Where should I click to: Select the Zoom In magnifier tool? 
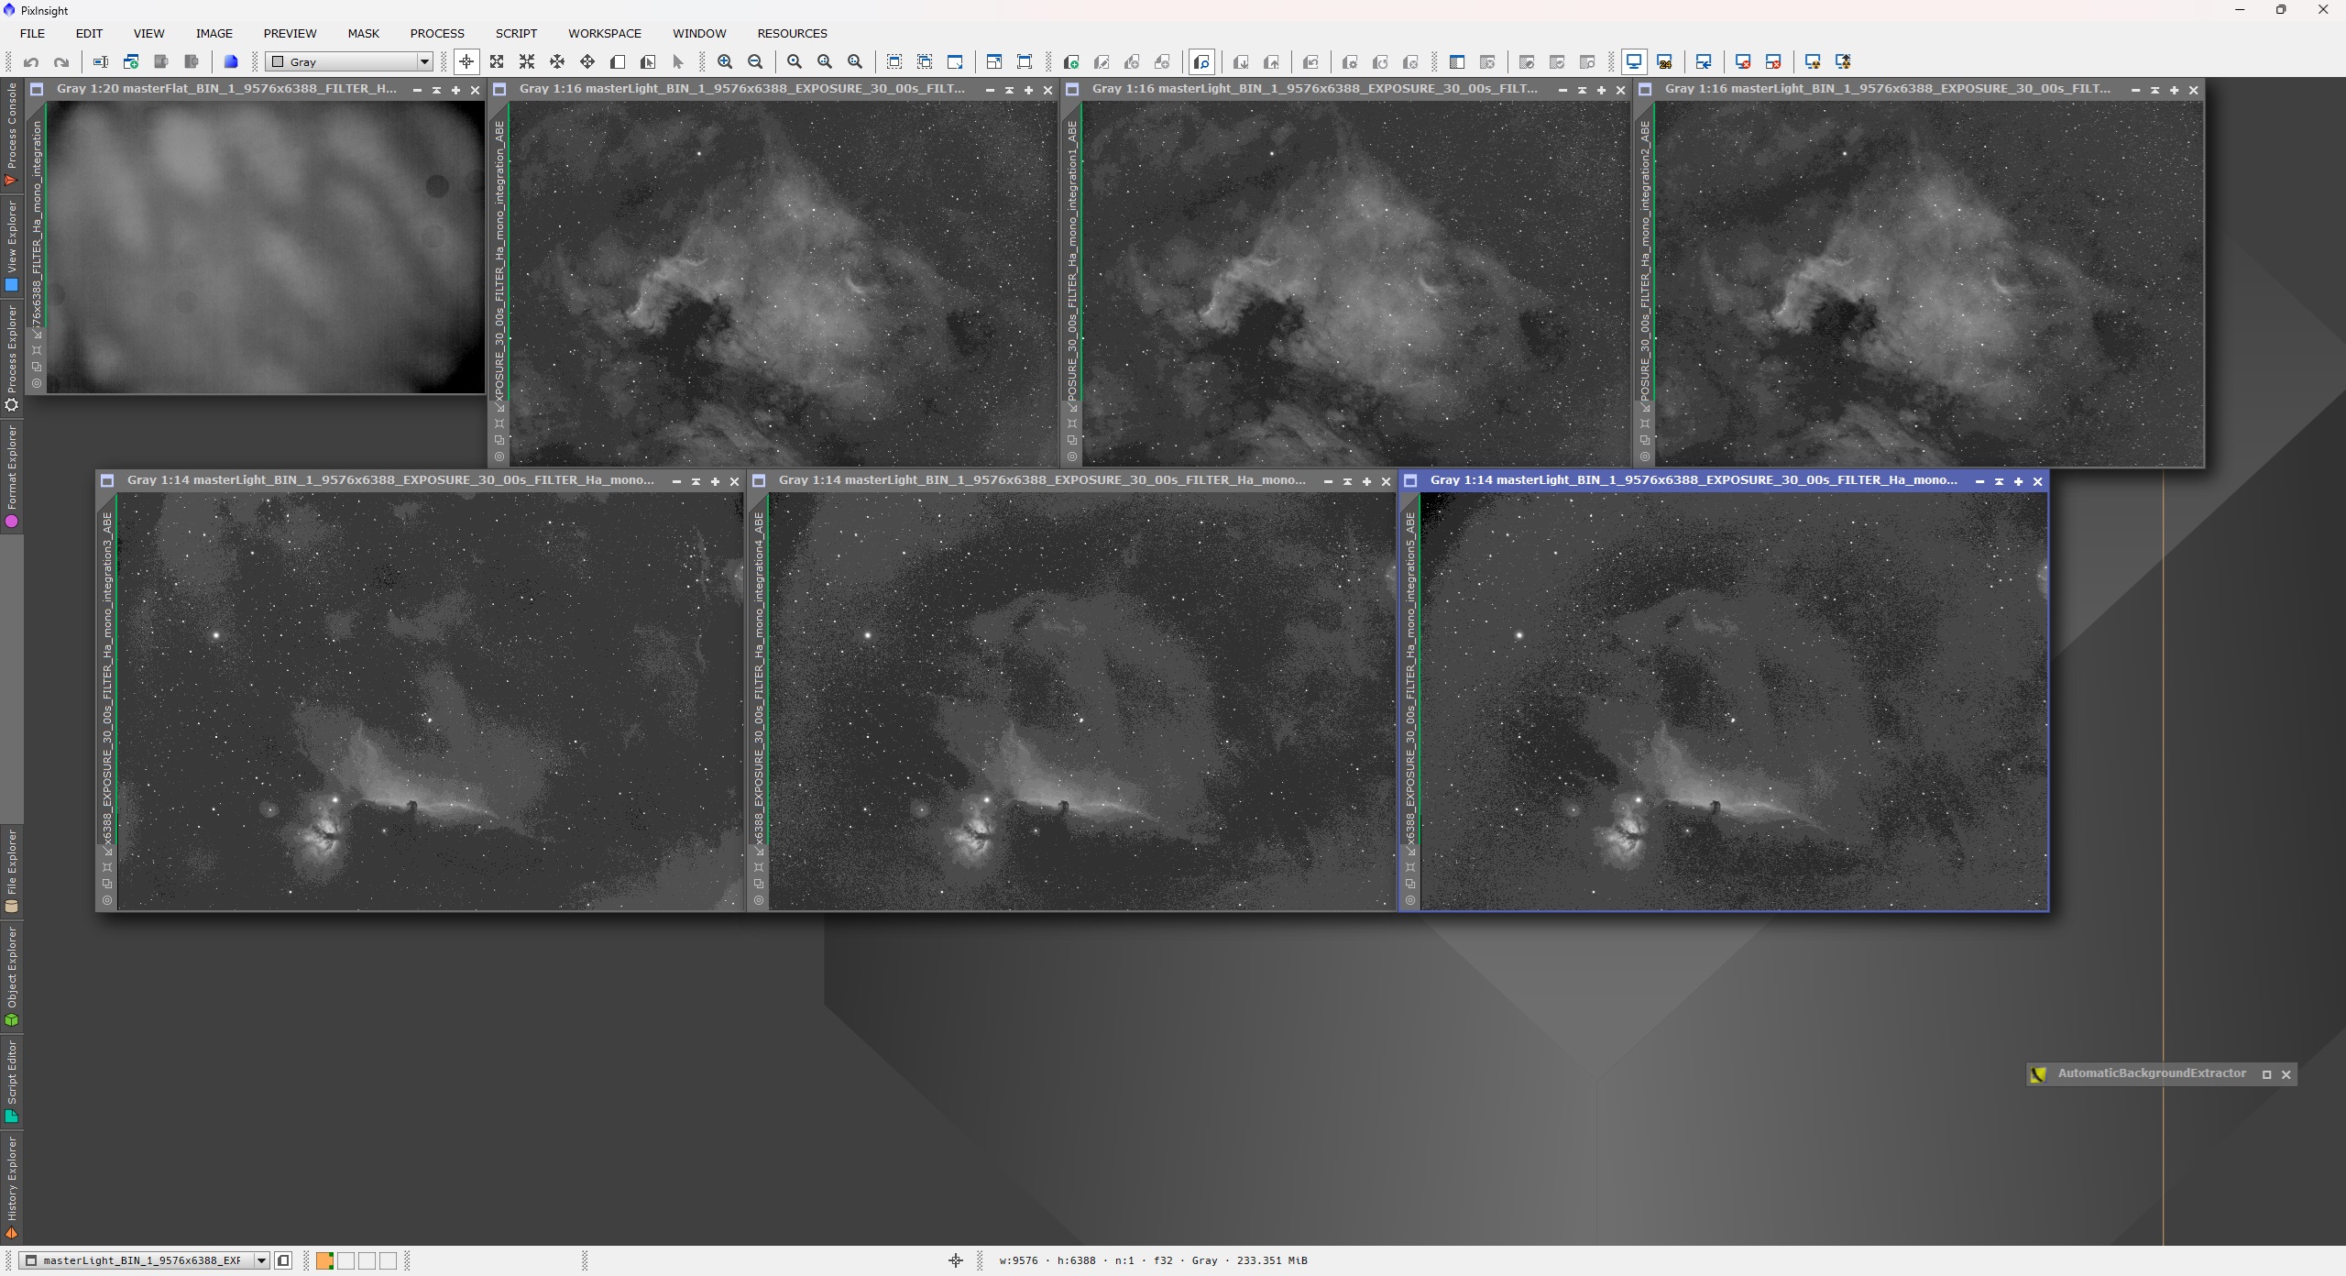(x=725, y=62)
